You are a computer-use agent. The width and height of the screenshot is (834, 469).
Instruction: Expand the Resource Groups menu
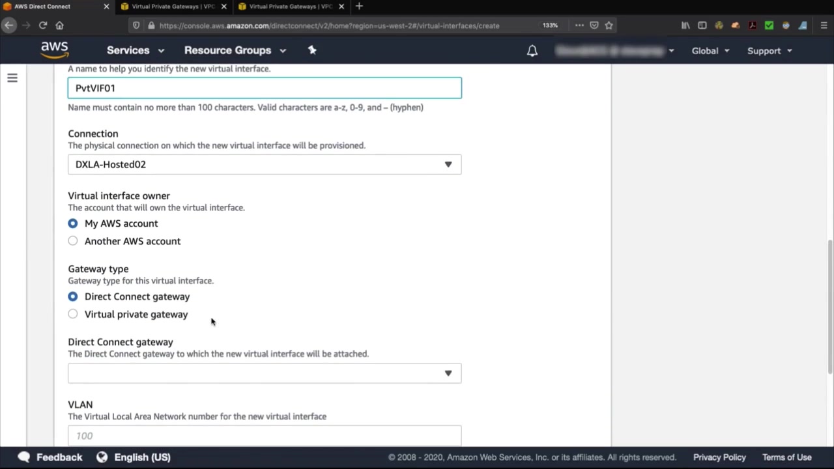tap(235, 50)
